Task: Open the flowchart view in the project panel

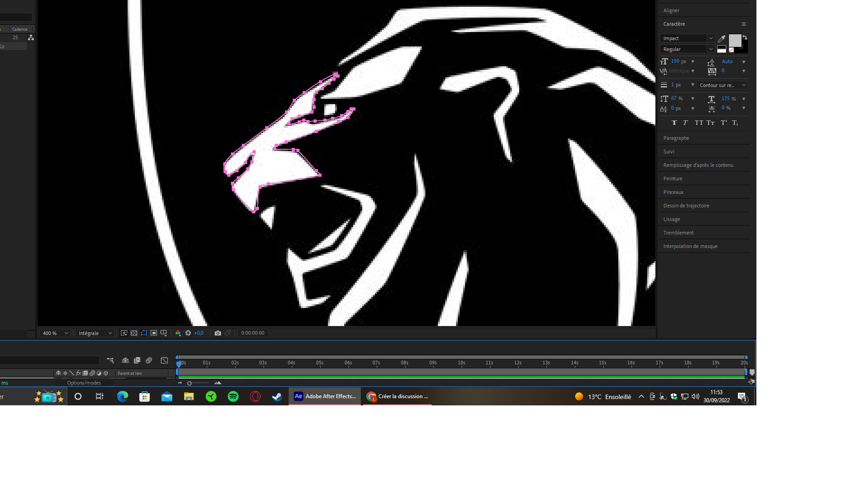Action: pyautogui.click(x=31, y=37)
